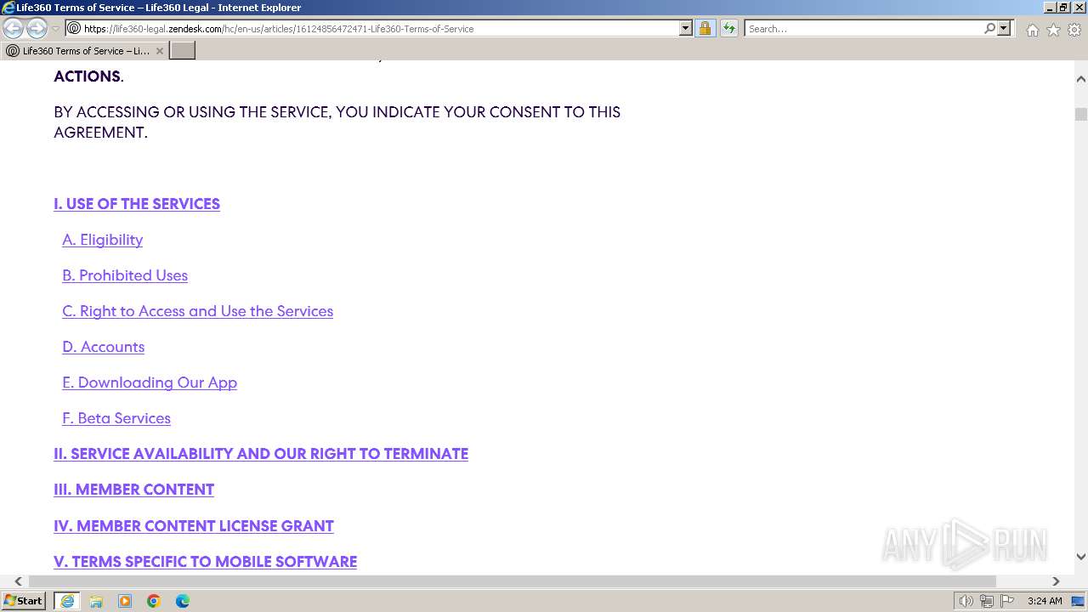Open the Windows Start button

tap(24, 601)
